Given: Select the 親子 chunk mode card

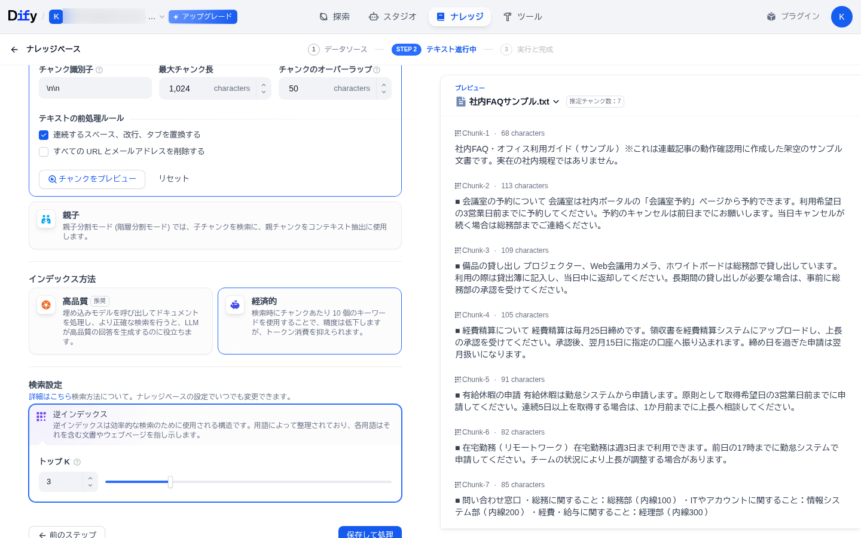Looking at the screenshot, I should 215,225.
